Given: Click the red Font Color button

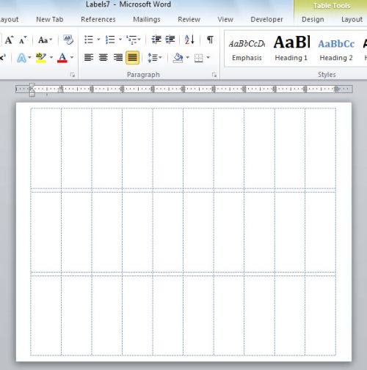Looking at the screenshot, I should click(62, 58).
